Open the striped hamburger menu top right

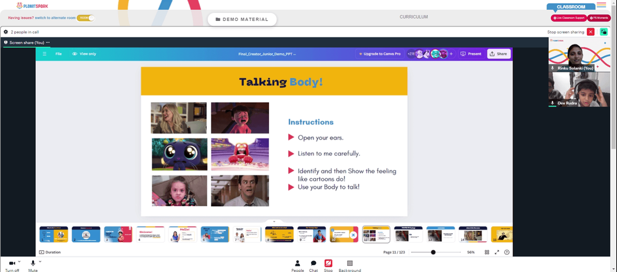pyautogui.click(x=601, y=5)
